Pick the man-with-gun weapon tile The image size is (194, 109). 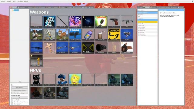(36, 35)
